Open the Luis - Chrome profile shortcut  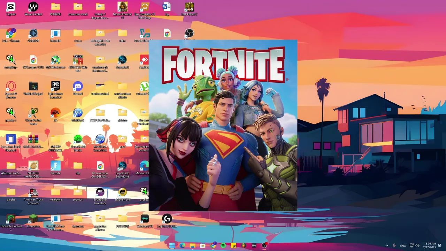(11, 36)
